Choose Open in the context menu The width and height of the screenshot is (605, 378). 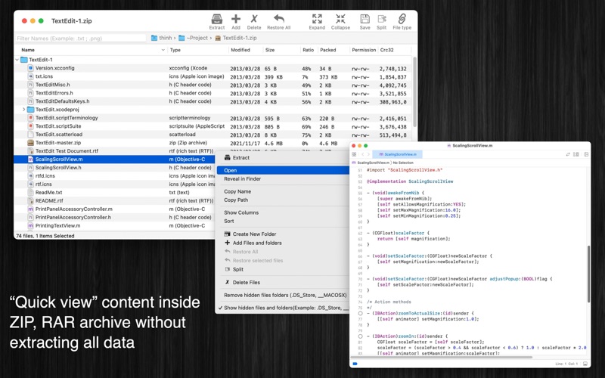[x=283, y=171]
